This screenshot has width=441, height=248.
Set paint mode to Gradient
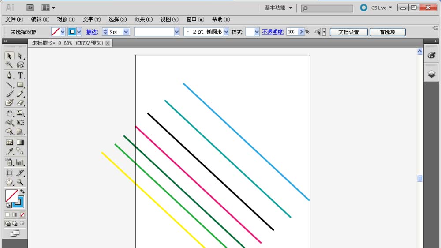[15, 215]
